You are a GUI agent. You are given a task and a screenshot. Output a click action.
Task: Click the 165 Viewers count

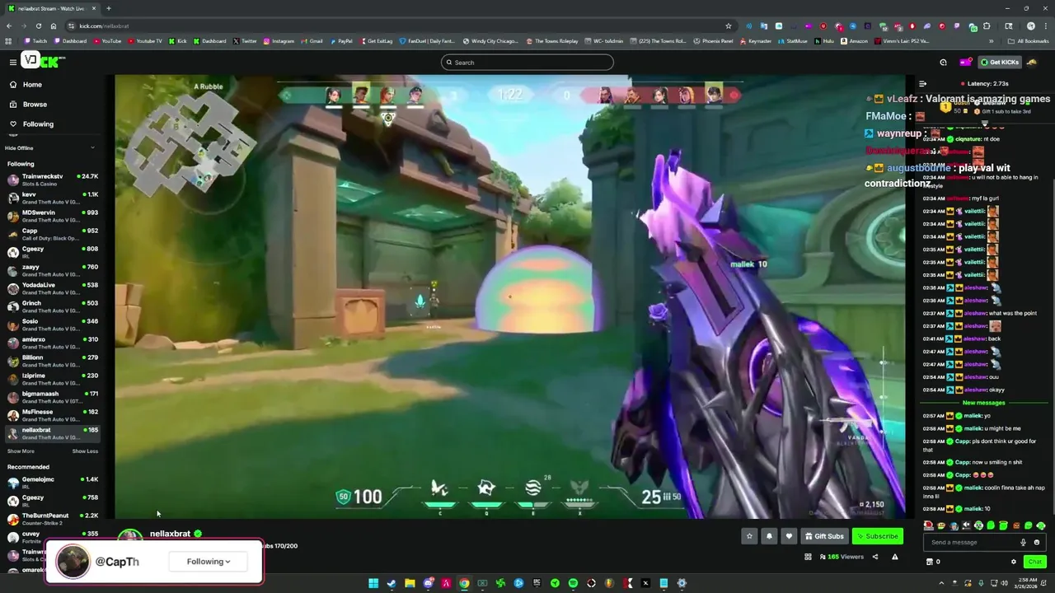842,557
